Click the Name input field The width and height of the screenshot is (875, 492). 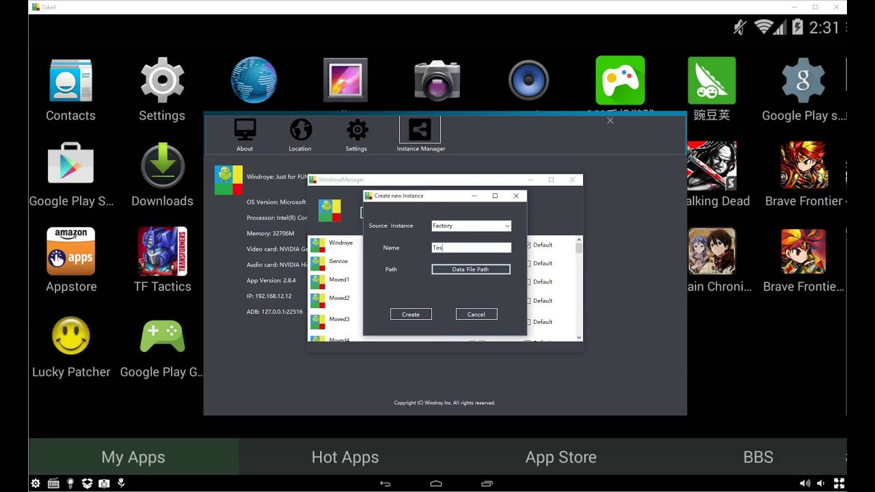click(x=471, y=248)
